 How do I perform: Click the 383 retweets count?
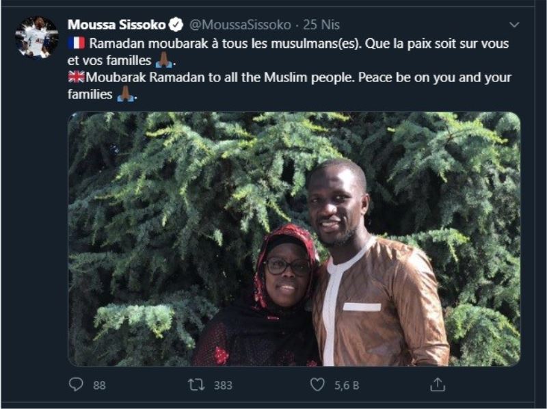click(223, 385)
